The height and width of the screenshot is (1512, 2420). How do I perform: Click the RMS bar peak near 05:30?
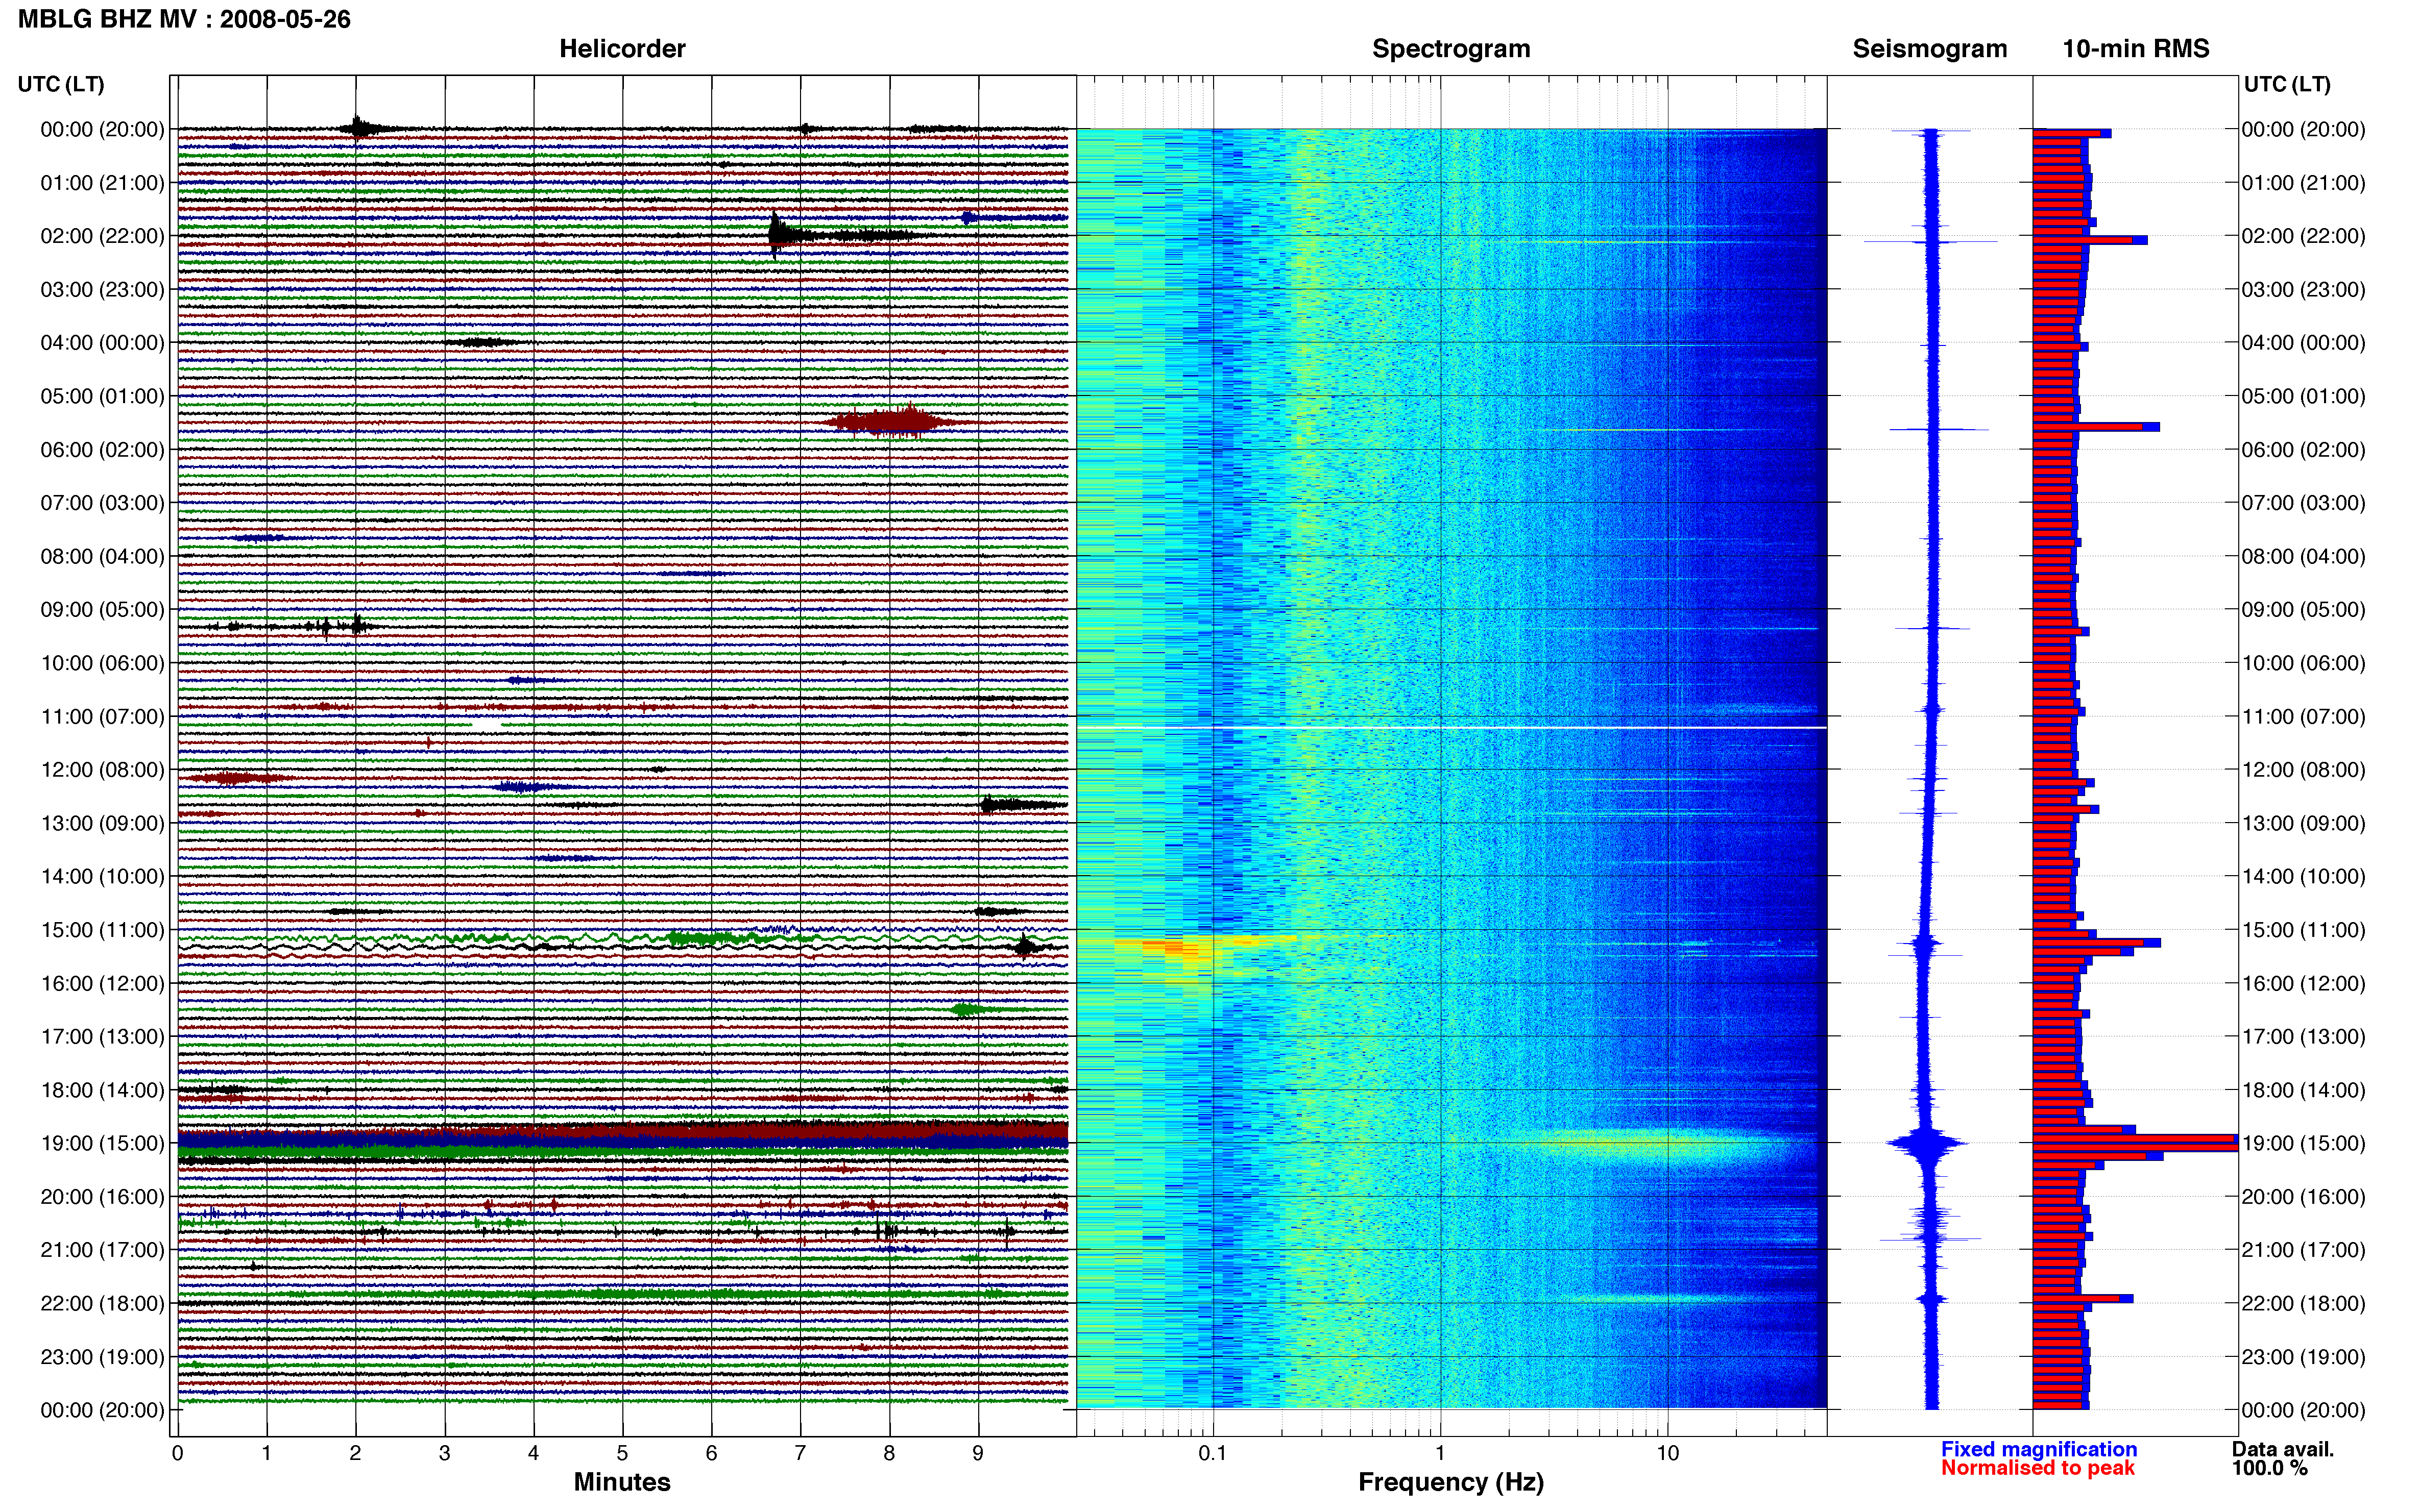coord(2096,427)
